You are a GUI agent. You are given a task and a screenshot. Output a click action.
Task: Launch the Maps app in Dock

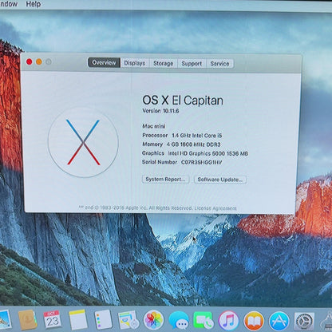pyautogui.click(x=128, y=320)
